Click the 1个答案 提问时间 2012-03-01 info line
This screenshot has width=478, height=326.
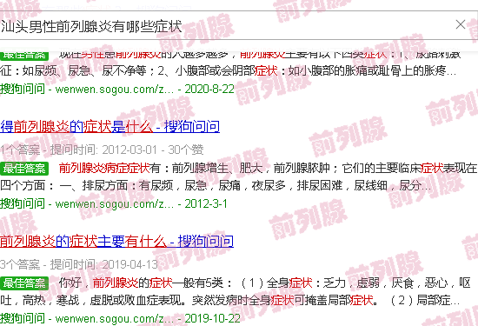tap(102, 150)
